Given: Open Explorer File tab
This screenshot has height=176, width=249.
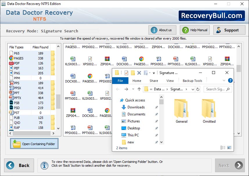Looking at the screenshot, I should [120, 81].
